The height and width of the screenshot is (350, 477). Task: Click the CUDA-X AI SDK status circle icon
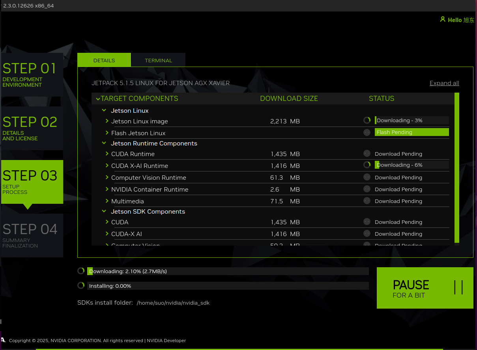(367, 233)
